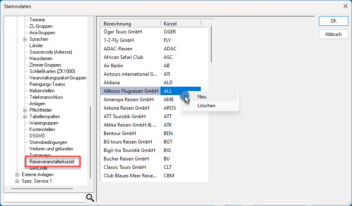Select the Classic Tours GmbH row
The width and height of the screenshot is (352, 206).
pyautogui.click(x=151, y=167)
